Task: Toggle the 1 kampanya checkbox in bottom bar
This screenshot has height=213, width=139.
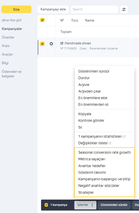Action: pyautogui.click(x=46, y=205)
